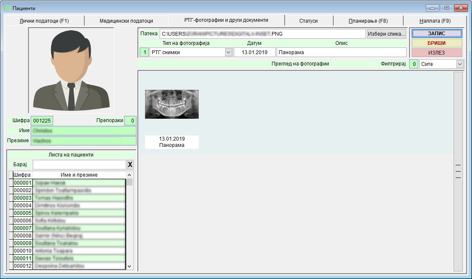Clear search with the X button
The image size is (472, 279).
pos(130,164)
